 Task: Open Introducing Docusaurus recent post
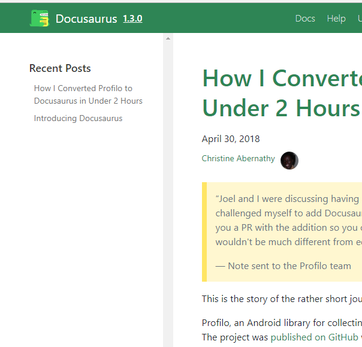78,118
